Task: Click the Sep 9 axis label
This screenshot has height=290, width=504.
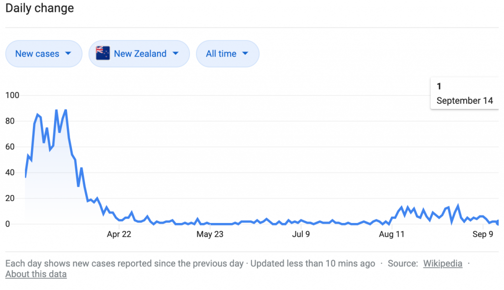Action: (483, 234)
